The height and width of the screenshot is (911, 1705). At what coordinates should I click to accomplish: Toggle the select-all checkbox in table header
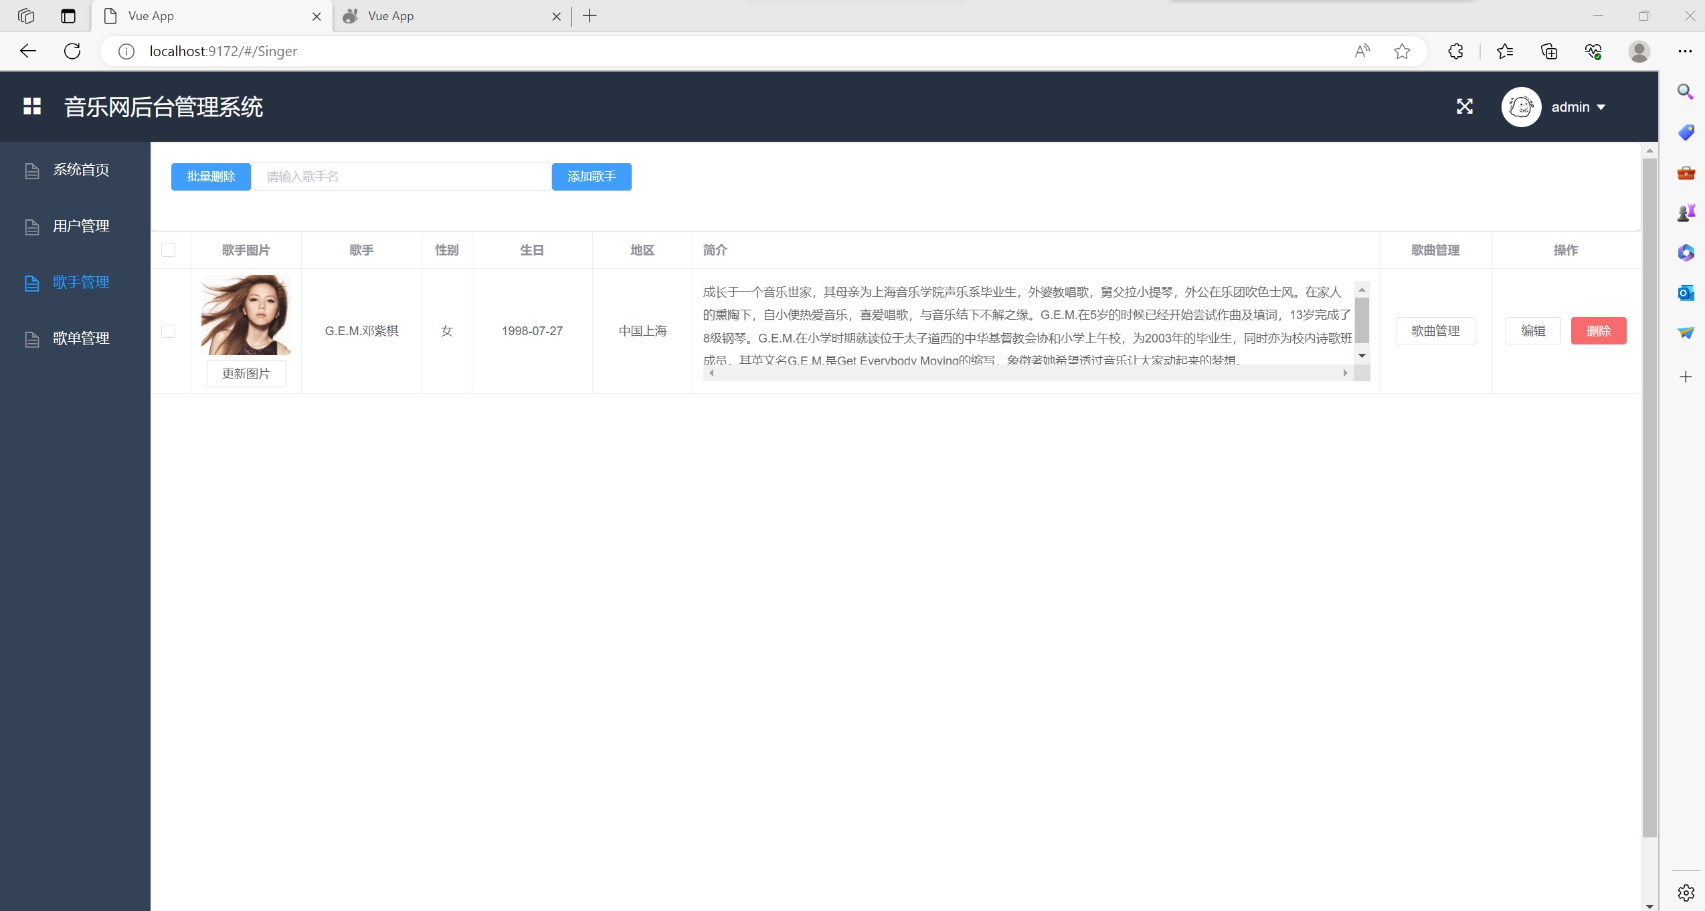(169, 250)
